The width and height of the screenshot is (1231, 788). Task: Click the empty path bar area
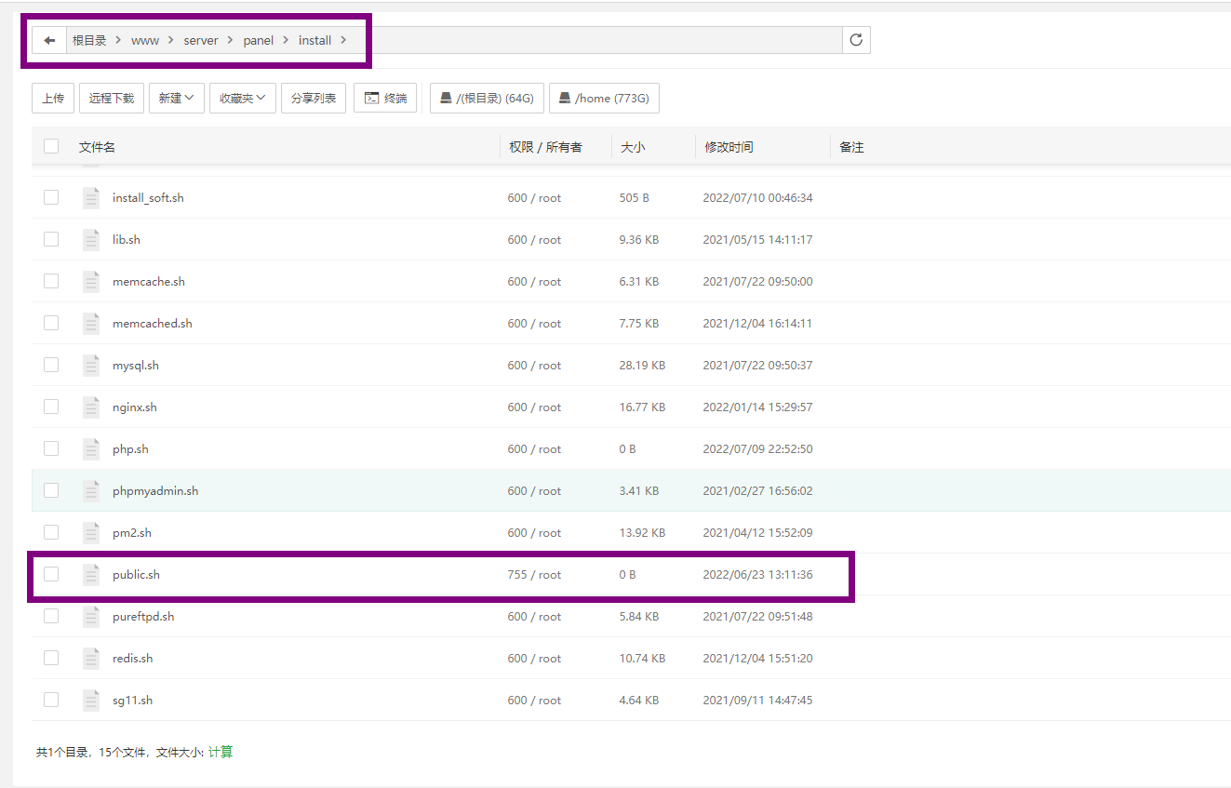click(595, 40)
